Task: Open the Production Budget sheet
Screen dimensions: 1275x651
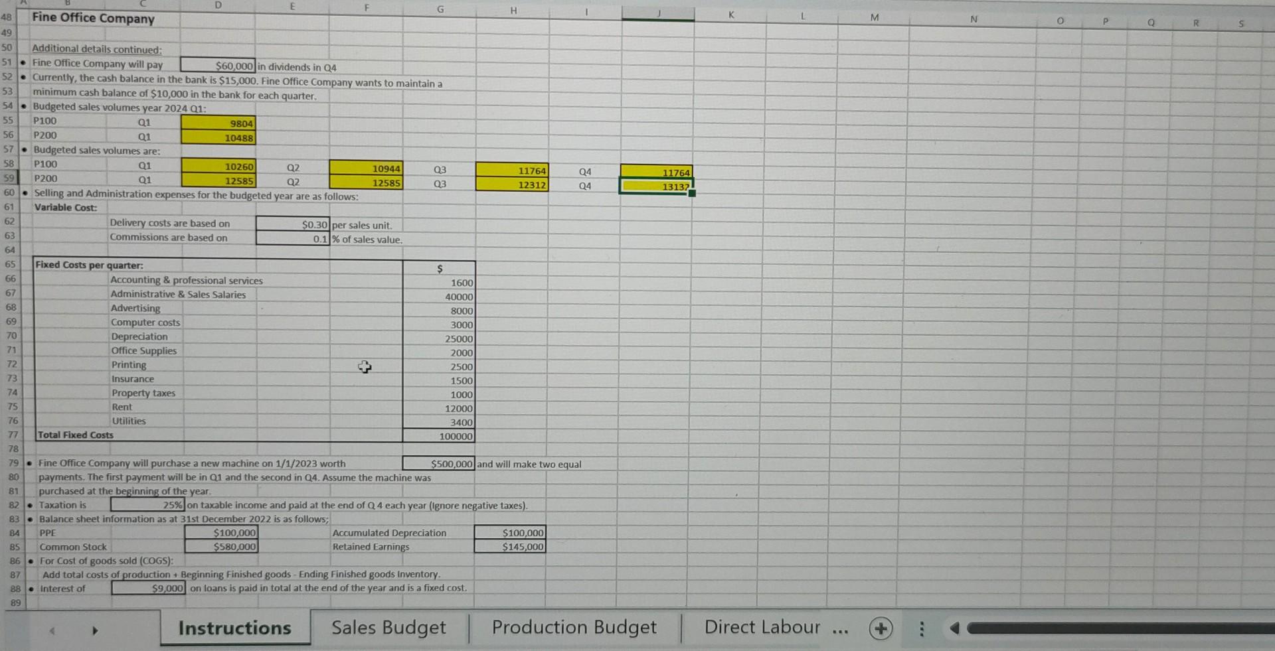Action: click(x=573, y=626)
